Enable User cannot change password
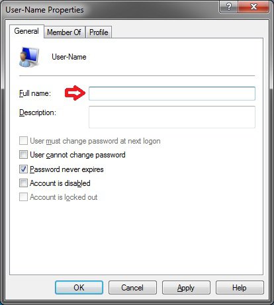Screen dimensions: 274x305 point(23,155)
